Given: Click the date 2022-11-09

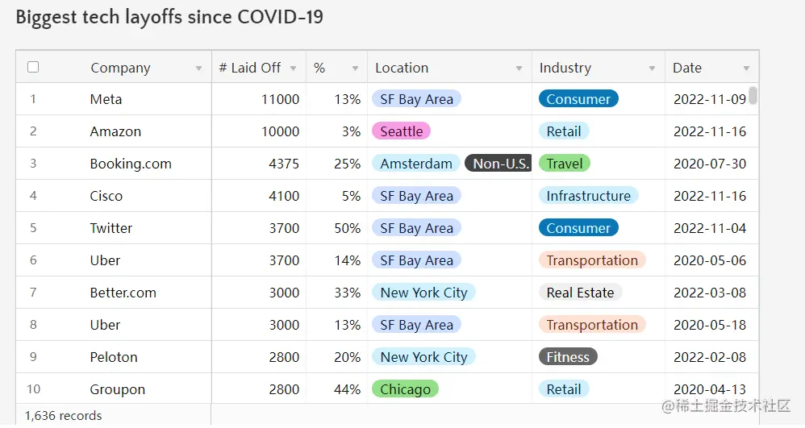Looking at the screenshot, I should click(710, 99).
